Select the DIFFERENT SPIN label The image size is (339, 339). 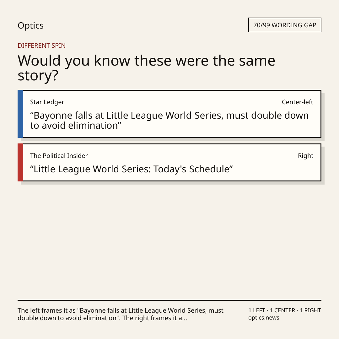pyautogui.click(x=41, y=46)
